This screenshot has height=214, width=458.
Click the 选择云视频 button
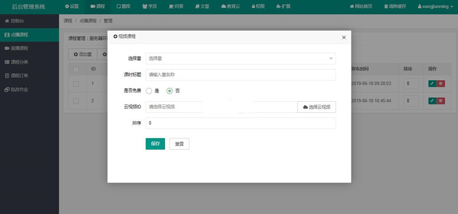point(317,107)
